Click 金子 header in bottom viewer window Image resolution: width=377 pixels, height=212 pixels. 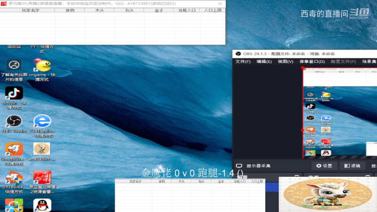pos(221,181)
